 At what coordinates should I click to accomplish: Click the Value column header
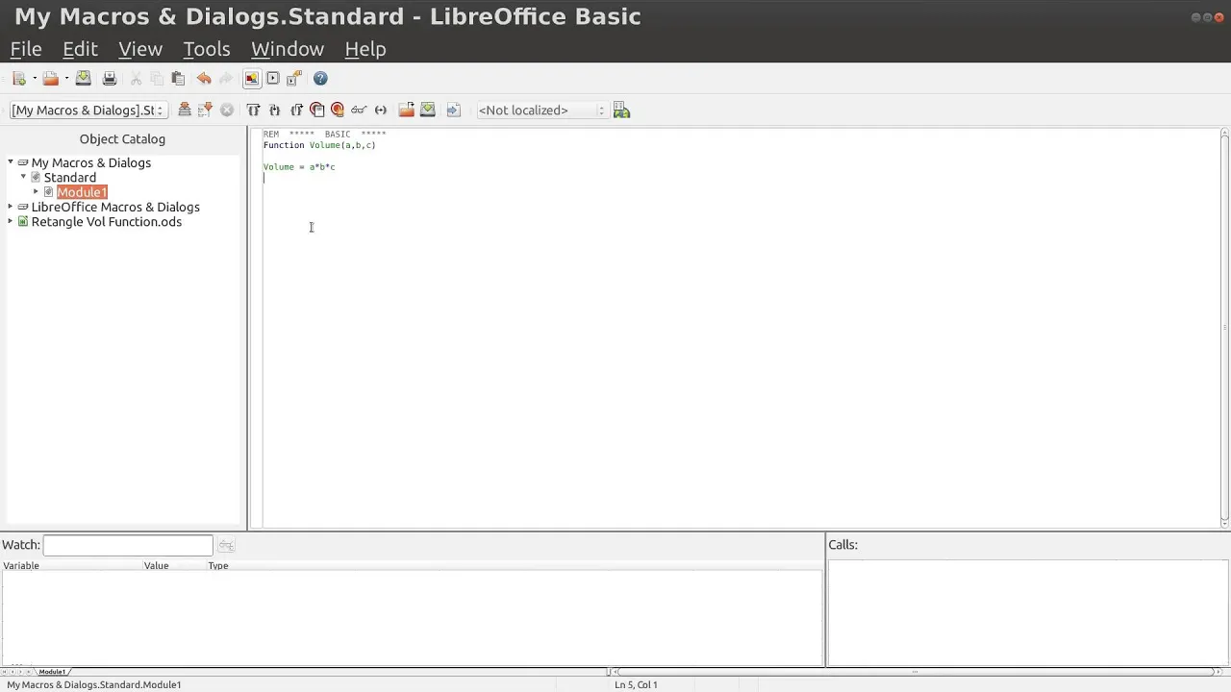[x=173, y=565]
